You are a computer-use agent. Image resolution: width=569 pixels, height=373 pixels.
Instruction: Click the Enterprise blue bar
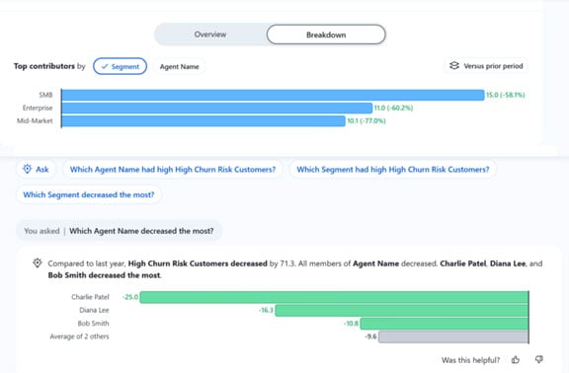tap(217, 108)
